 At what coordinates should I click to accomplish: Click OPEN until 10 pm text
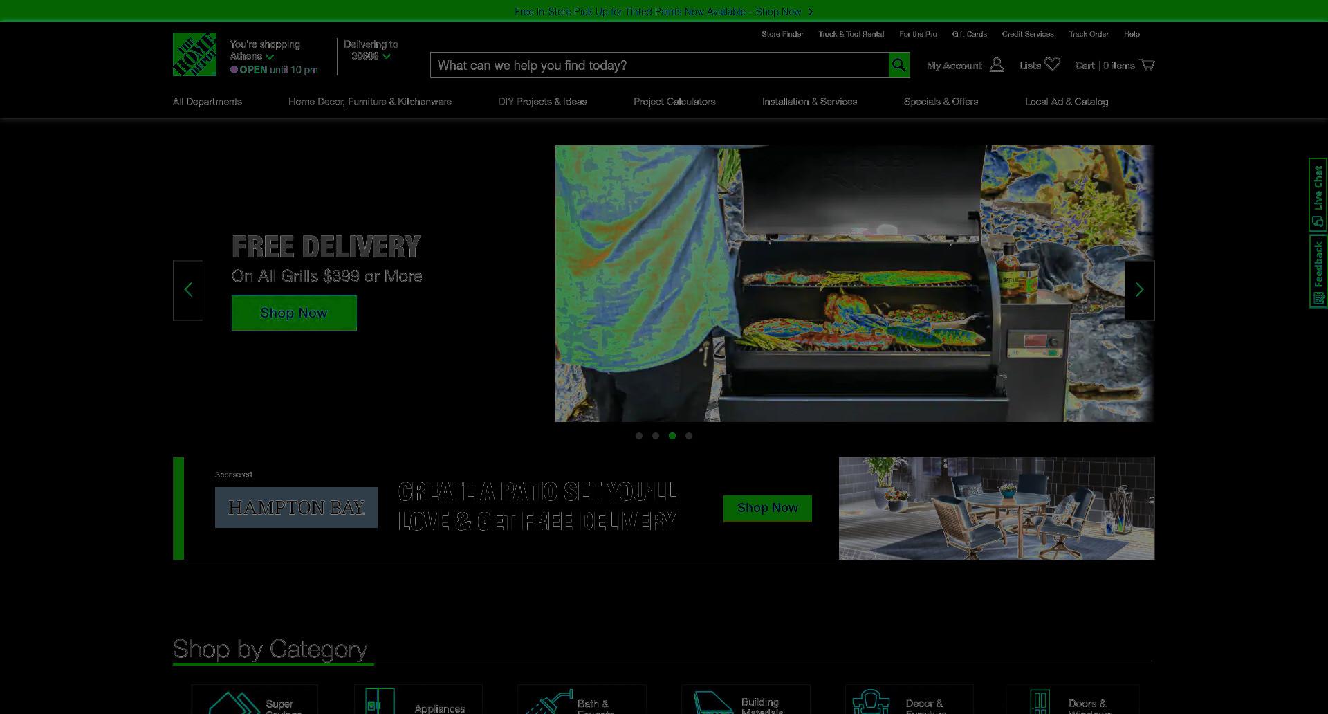coord(279,70)
